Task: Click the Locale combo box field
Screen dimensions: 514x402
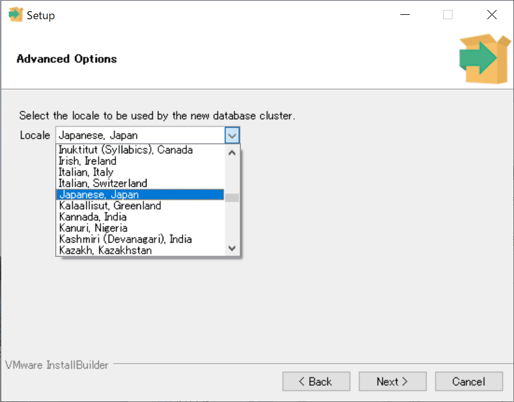Action: pyautogui.click(x=140, y=135)
